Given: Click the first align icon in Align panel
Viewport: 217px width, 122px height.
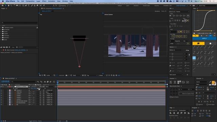Looking at the screenshot, I should tap(171, 113).
